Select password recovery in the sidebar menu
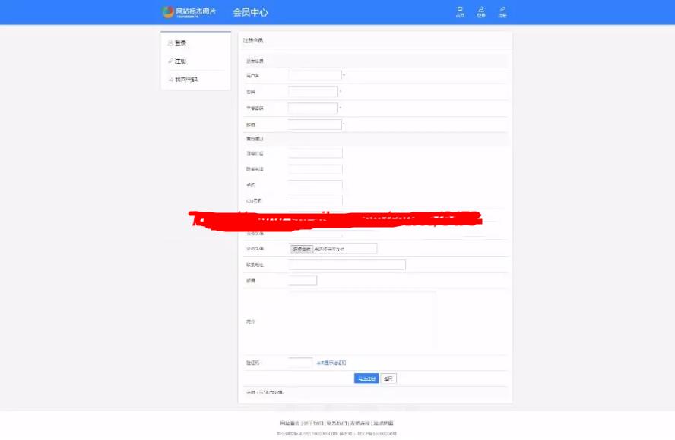This screenshot has height=440, width=675. [187, 78]
